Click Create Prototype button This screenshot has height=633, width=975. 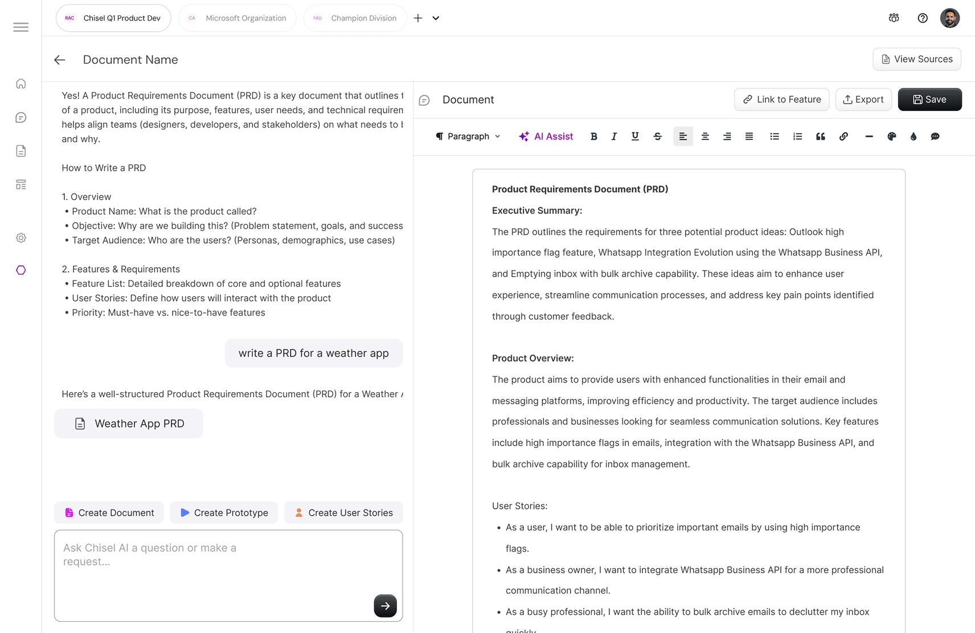coord(224,512)
